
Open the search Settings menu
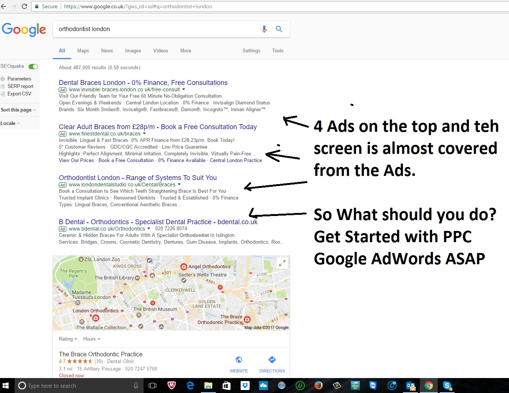click(251, 51)
